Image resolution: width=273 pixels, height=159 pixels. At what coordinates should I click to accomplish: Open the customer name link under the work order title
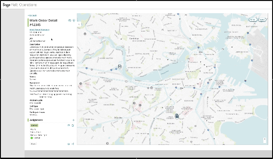click(x=40, y=30)
